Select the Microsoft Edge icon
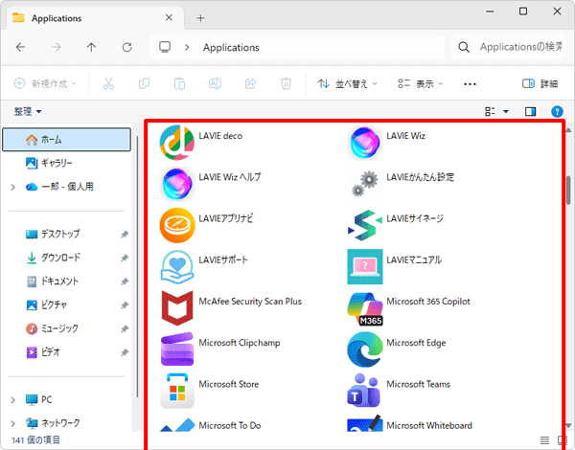This screenshot has width=575, height=450. pos(364,349)
